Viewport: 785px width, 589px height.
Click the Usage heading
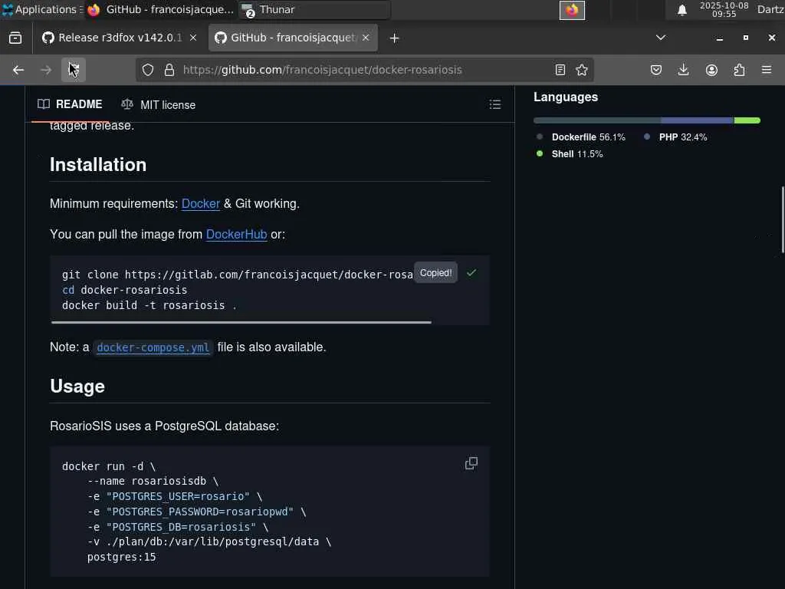pyautogui.click(x=77, y=387)
